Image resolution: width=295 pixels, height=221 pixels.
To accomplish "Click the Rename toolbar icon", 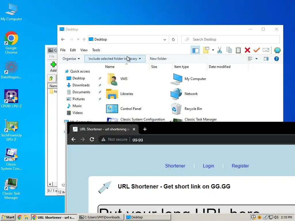I will tap(266, 50).
